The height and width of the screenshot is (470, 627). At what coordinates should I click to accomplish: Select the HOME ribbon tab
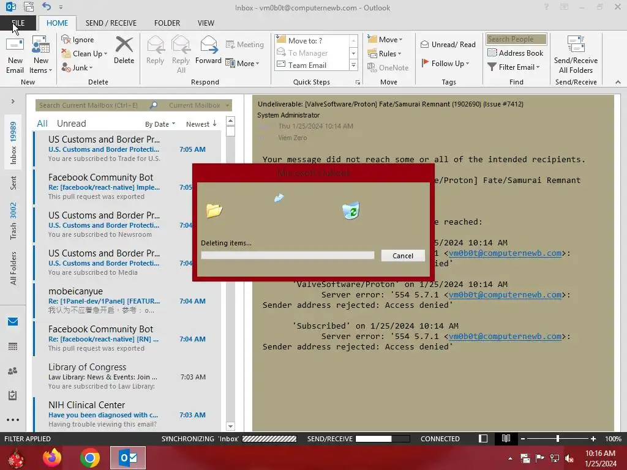coord(57,23)
